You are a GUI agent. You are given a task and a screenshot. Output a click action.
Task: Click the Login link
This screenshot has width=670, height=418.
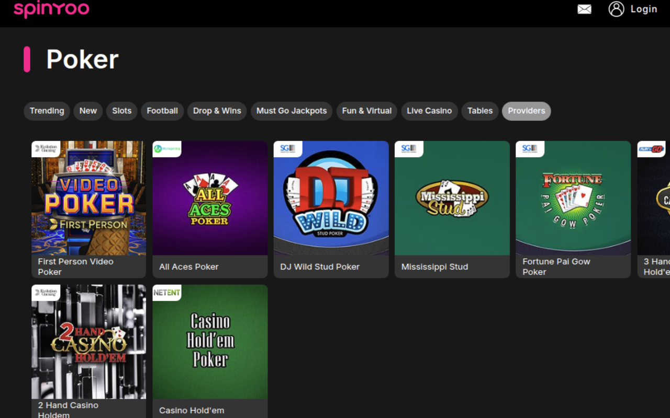(644, 9)
